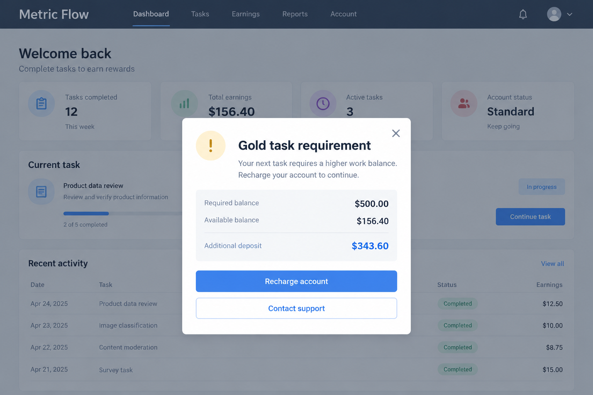Click the $10.00 earnings cell
Viewport: 593px width, 395px height.
pos(552,326)
